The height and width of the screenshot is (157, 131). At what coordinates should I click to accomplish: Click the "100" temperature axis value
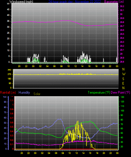(122, 111)
